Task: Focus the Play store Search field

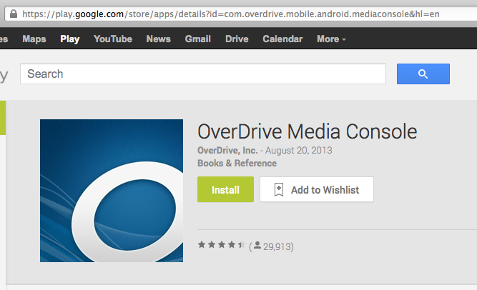Action: pos(203,74)
